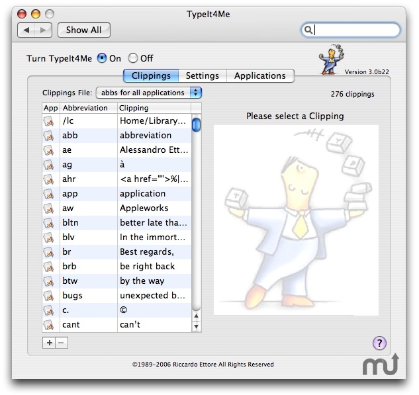Remove clipping with the minus button
The height and width of the screenshot is (395, 419).
(x=62, y=343)
